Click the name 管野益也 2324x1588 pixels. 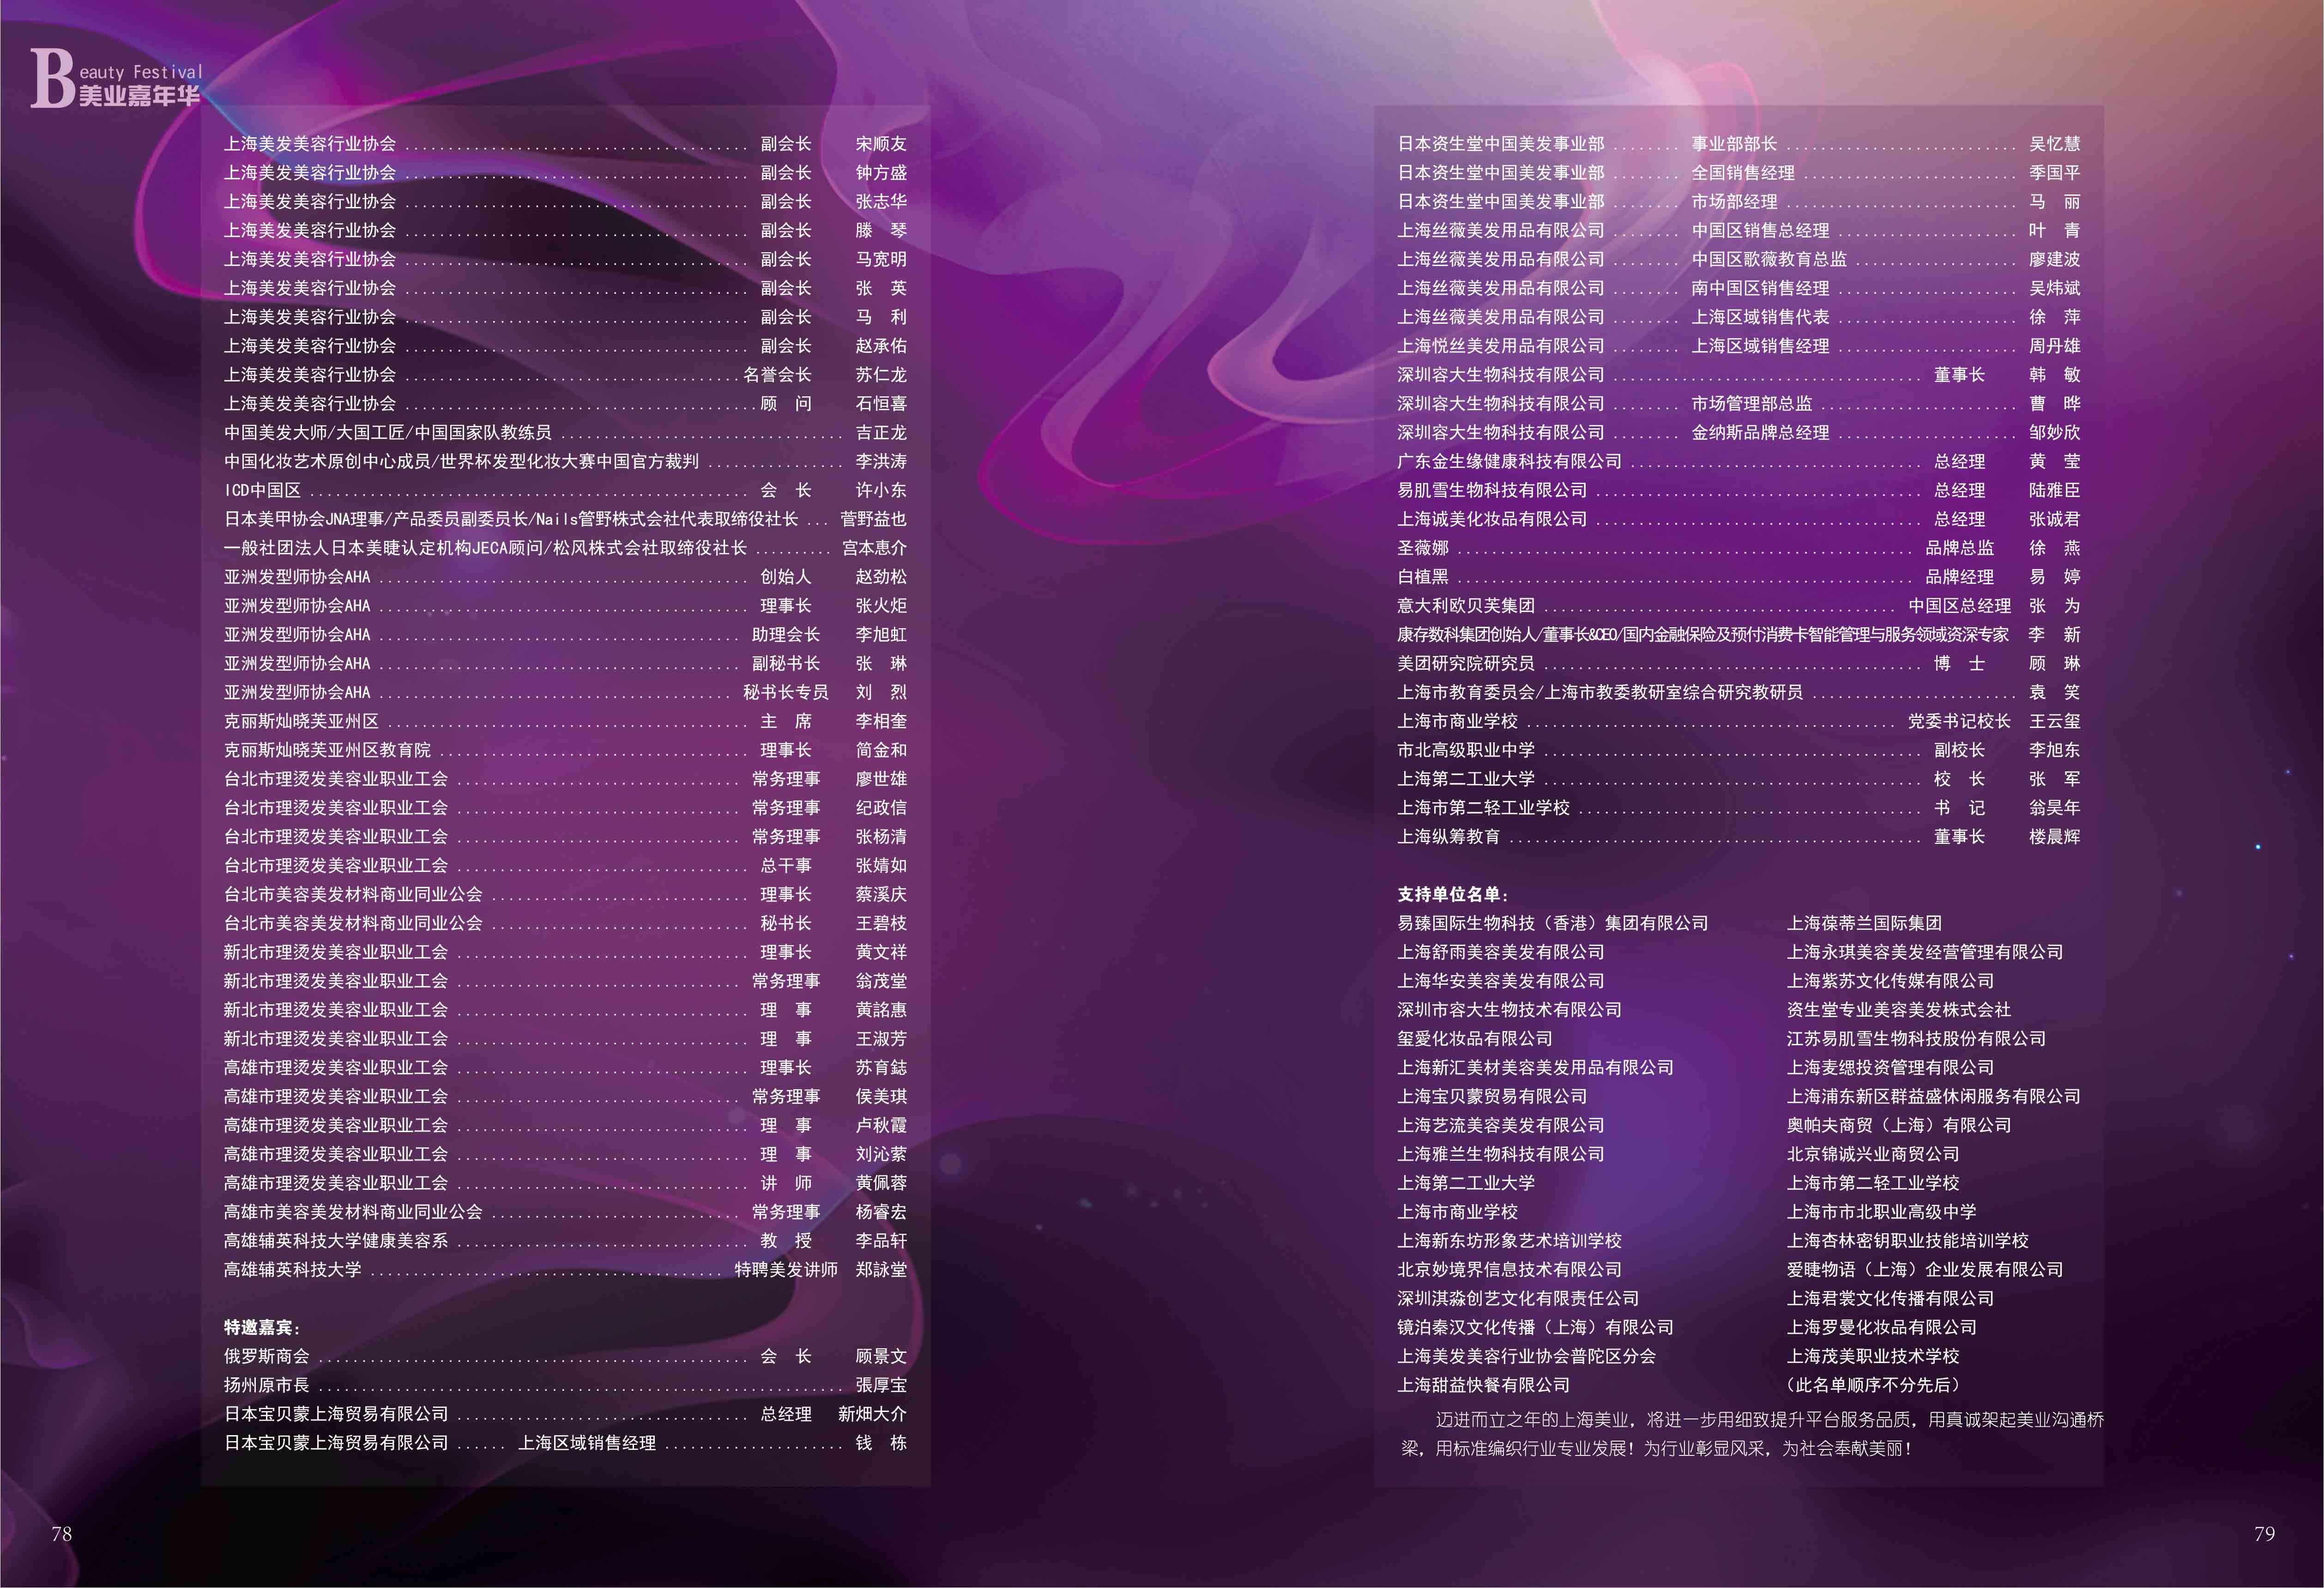pos(873,519)
